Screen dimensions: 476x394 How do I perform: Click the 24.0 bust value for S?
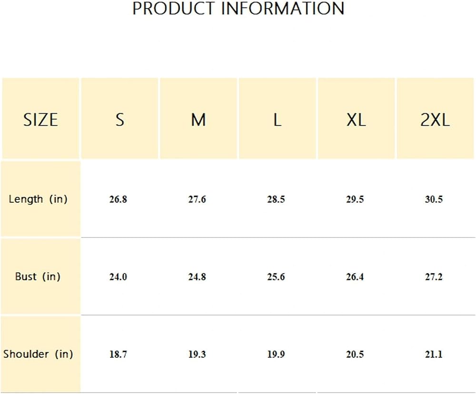click(118, 277)
